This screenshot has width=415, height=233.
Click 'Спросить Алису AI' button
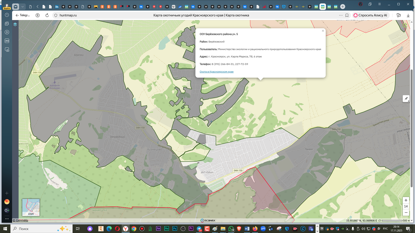371,15
